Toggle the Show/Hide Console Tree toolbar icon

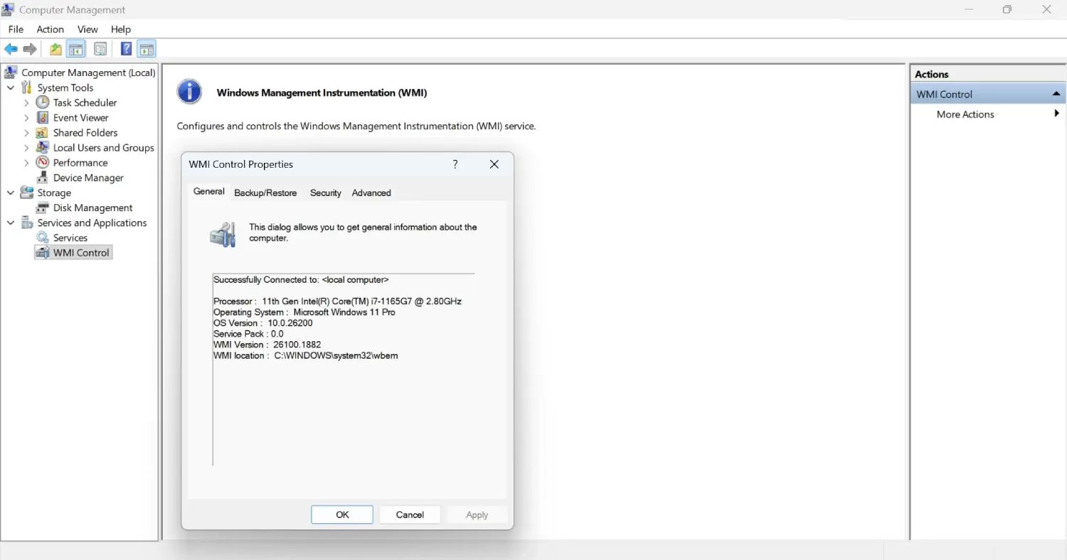(x=75, y=48)
